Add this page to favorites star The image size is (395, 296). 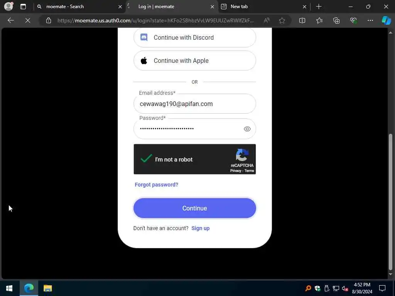pos(282,20)
